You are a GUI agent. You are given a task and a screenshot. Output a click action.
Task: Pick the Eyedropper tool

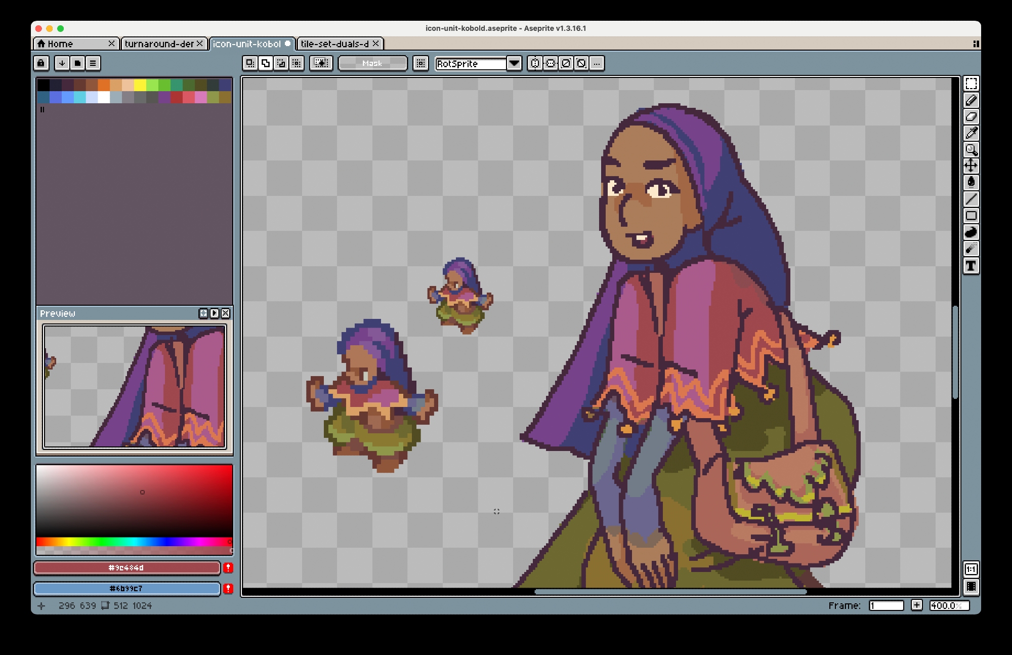(x=971, y=133)
